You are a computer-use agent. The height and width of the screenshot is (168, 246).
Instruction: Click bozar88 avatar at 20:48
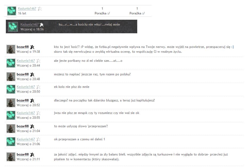click(x=11, y=77)
